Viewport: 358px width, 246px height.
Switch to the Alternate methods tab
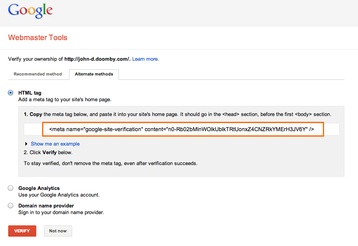94,74
